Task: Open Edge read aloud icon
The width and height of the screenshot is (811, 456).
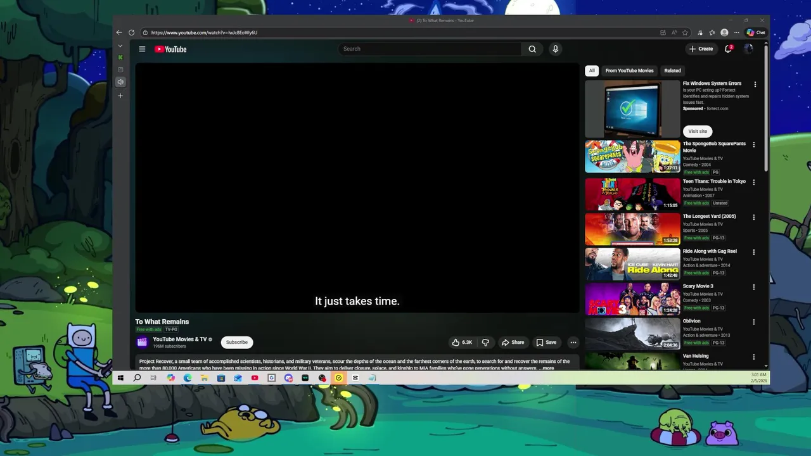Action: [x=674, y=32]
